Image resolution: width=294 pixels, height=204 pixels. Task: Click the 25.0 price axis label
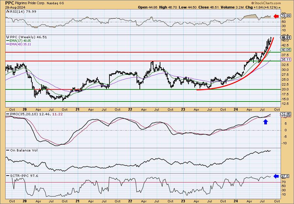[286, 80]
